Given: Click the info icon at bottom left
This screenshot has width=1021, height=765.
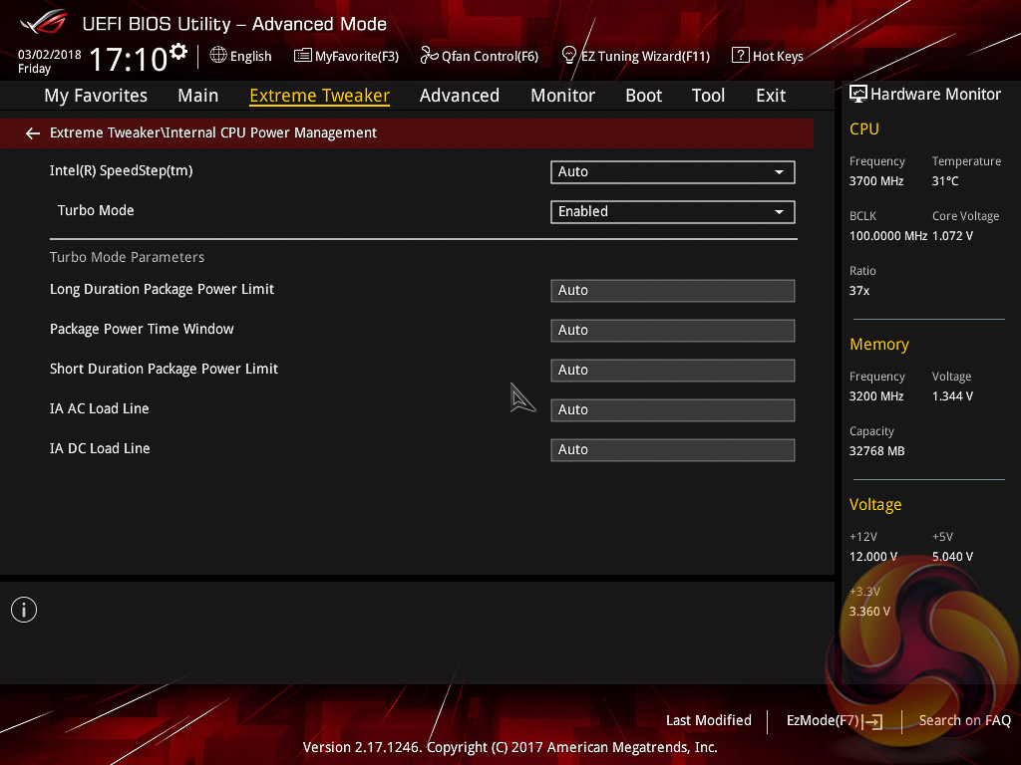Looking at the screenshot, I should [24, 610].
